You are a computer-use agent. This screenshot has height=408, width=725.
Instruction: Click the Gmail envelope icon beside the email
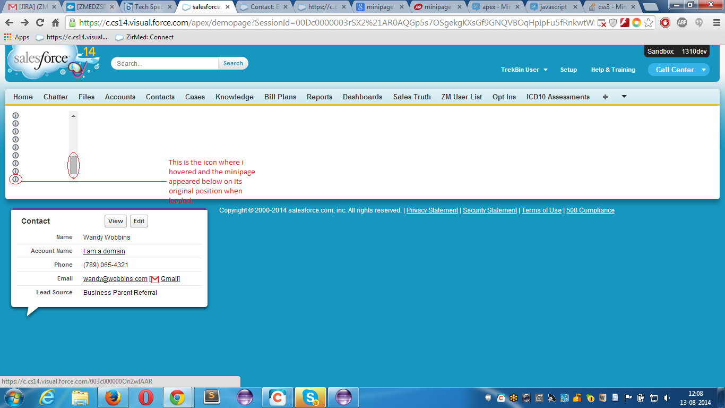coord(155,279)
